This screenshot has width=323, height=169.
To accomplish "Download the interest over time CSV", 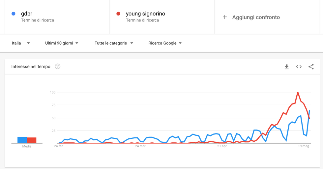I will [x=286, y=67].
